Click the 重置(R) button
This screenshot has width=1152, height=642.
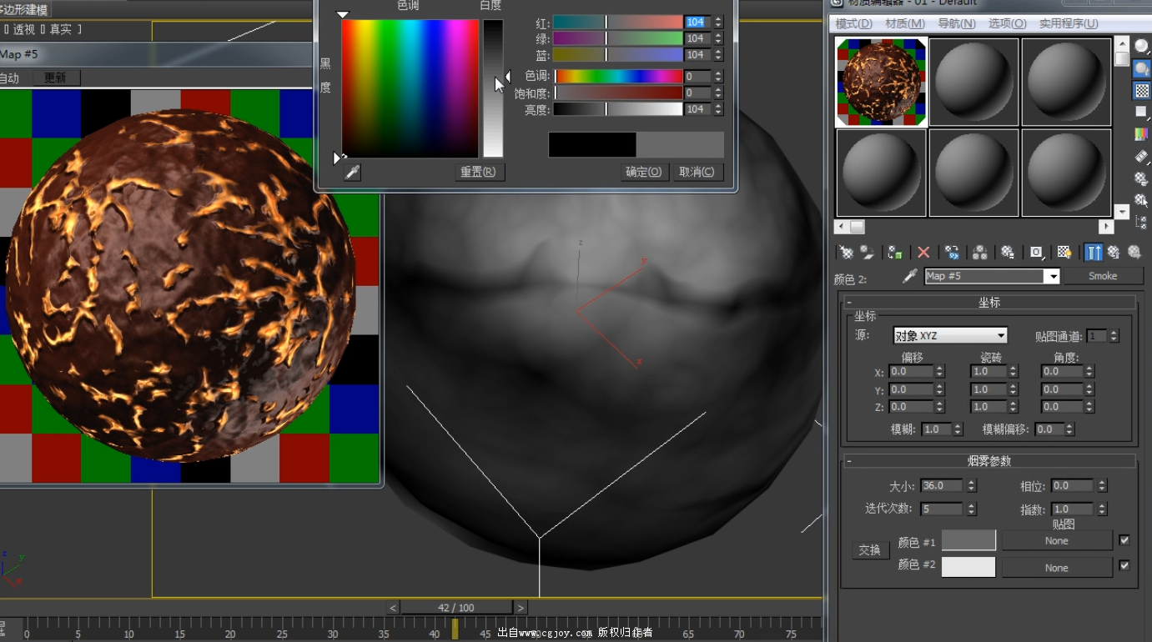click(478, 172)
